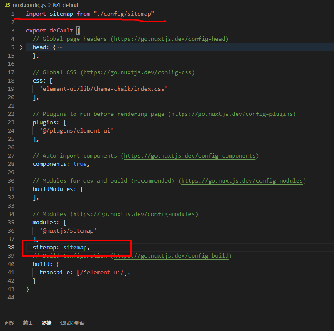Click the '@/plugins/element-ui' string
This screenshot has width=334, height=331.
click(76, 130)
